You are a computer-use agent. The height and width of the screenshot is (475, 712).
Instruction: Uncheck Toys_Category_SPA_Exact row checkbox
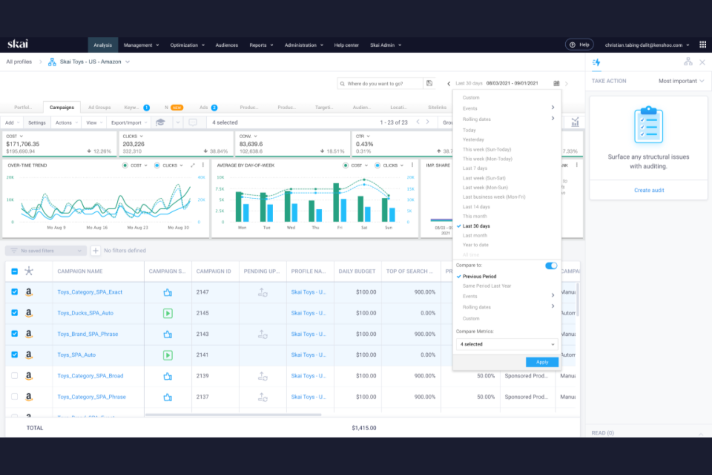[14, 292]
